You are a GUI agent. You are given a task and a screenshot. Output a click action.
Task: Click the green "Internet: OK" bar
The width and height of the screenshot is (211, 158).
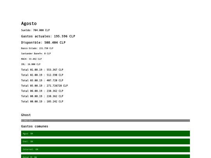[x=105, y=149]
